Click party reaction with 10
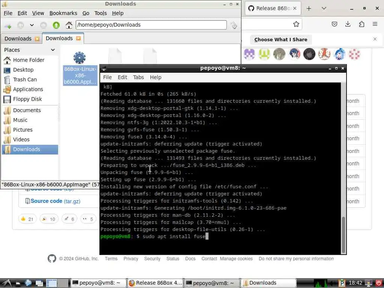This screenshot has height=288, width=384. pos(49,219)
